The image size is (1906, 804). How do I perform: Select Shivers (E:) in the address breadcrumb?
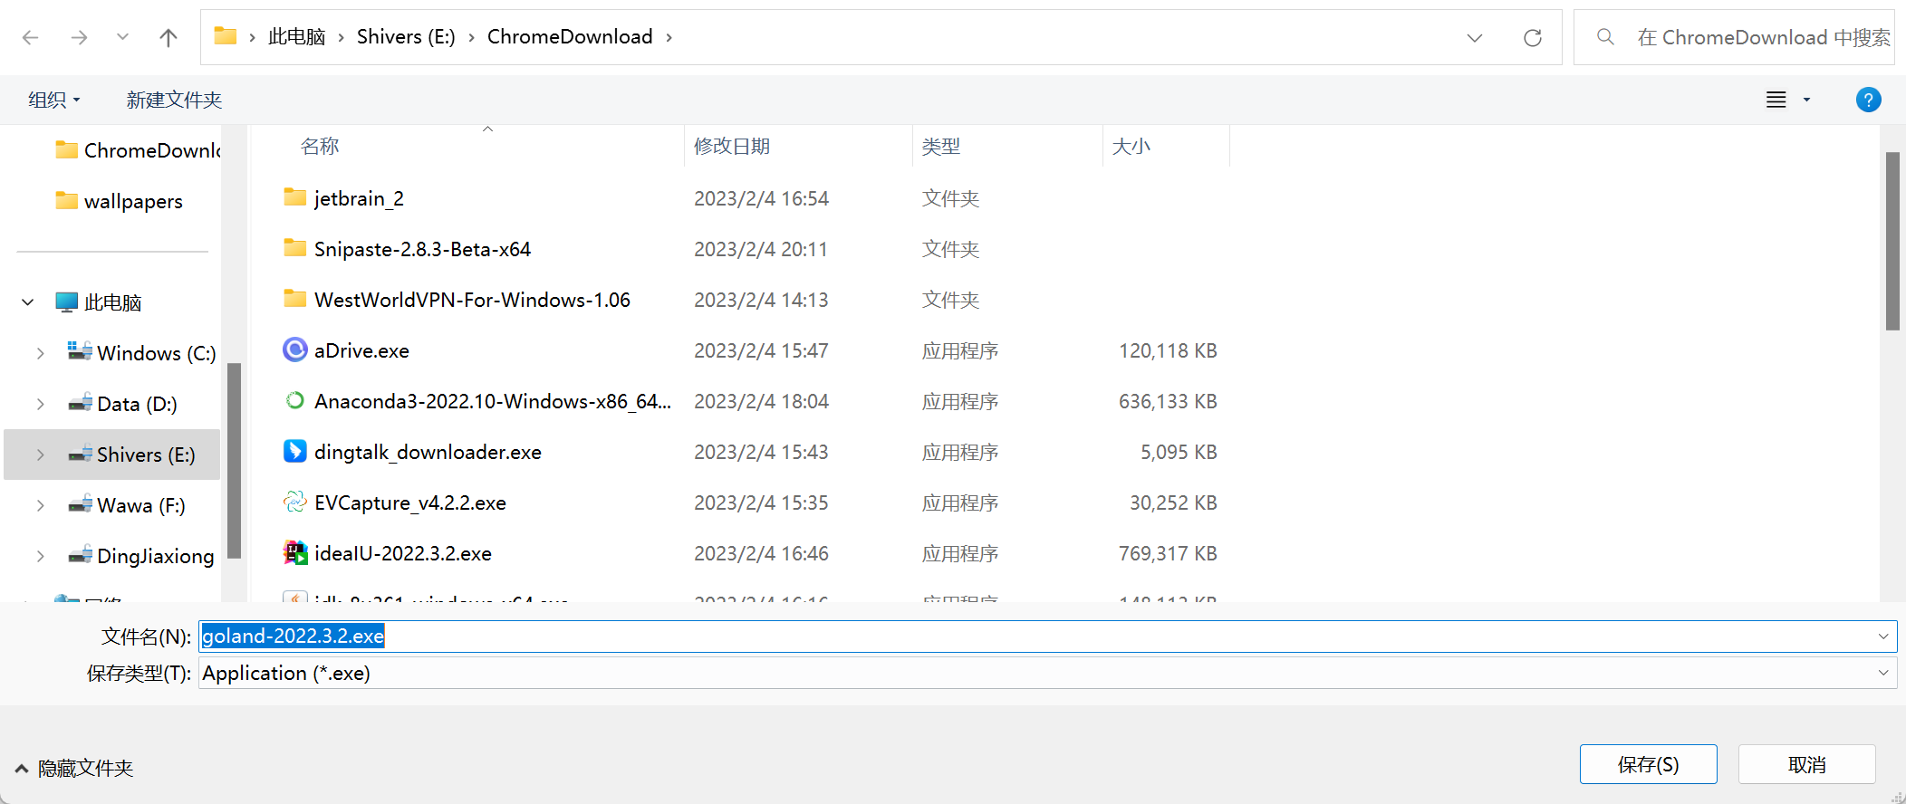[x=406, y=37]
